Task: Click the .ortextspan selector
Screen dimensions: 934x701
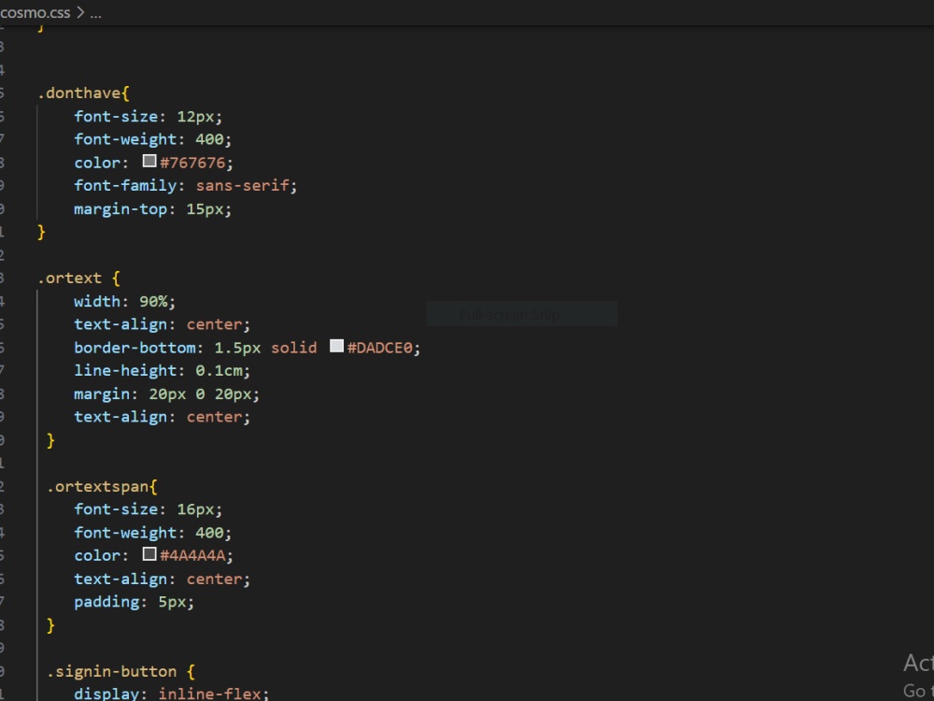Action: (x=98, y=486)
